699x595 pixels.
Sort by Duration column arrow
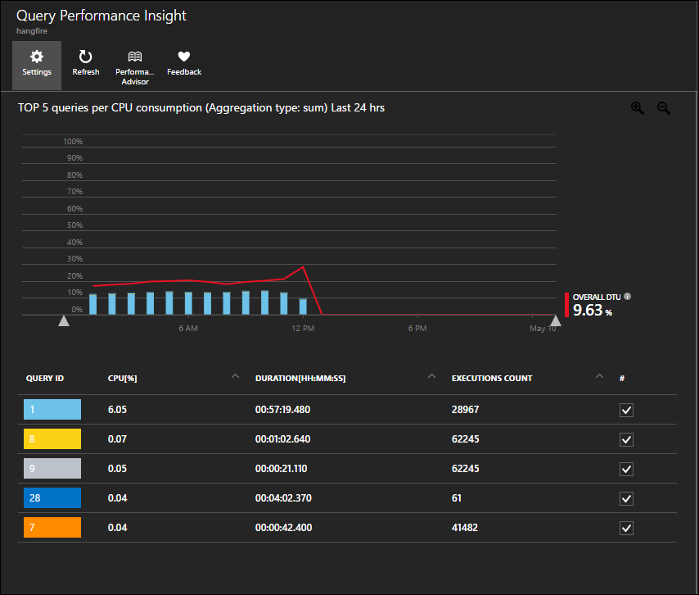(x=430, y=377)
